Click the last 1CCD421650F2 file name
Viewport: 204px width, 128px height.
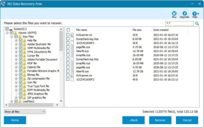coord(85,80)
